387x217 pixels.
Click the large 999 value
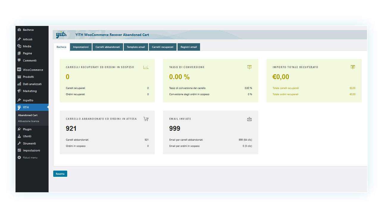(175, 129)
